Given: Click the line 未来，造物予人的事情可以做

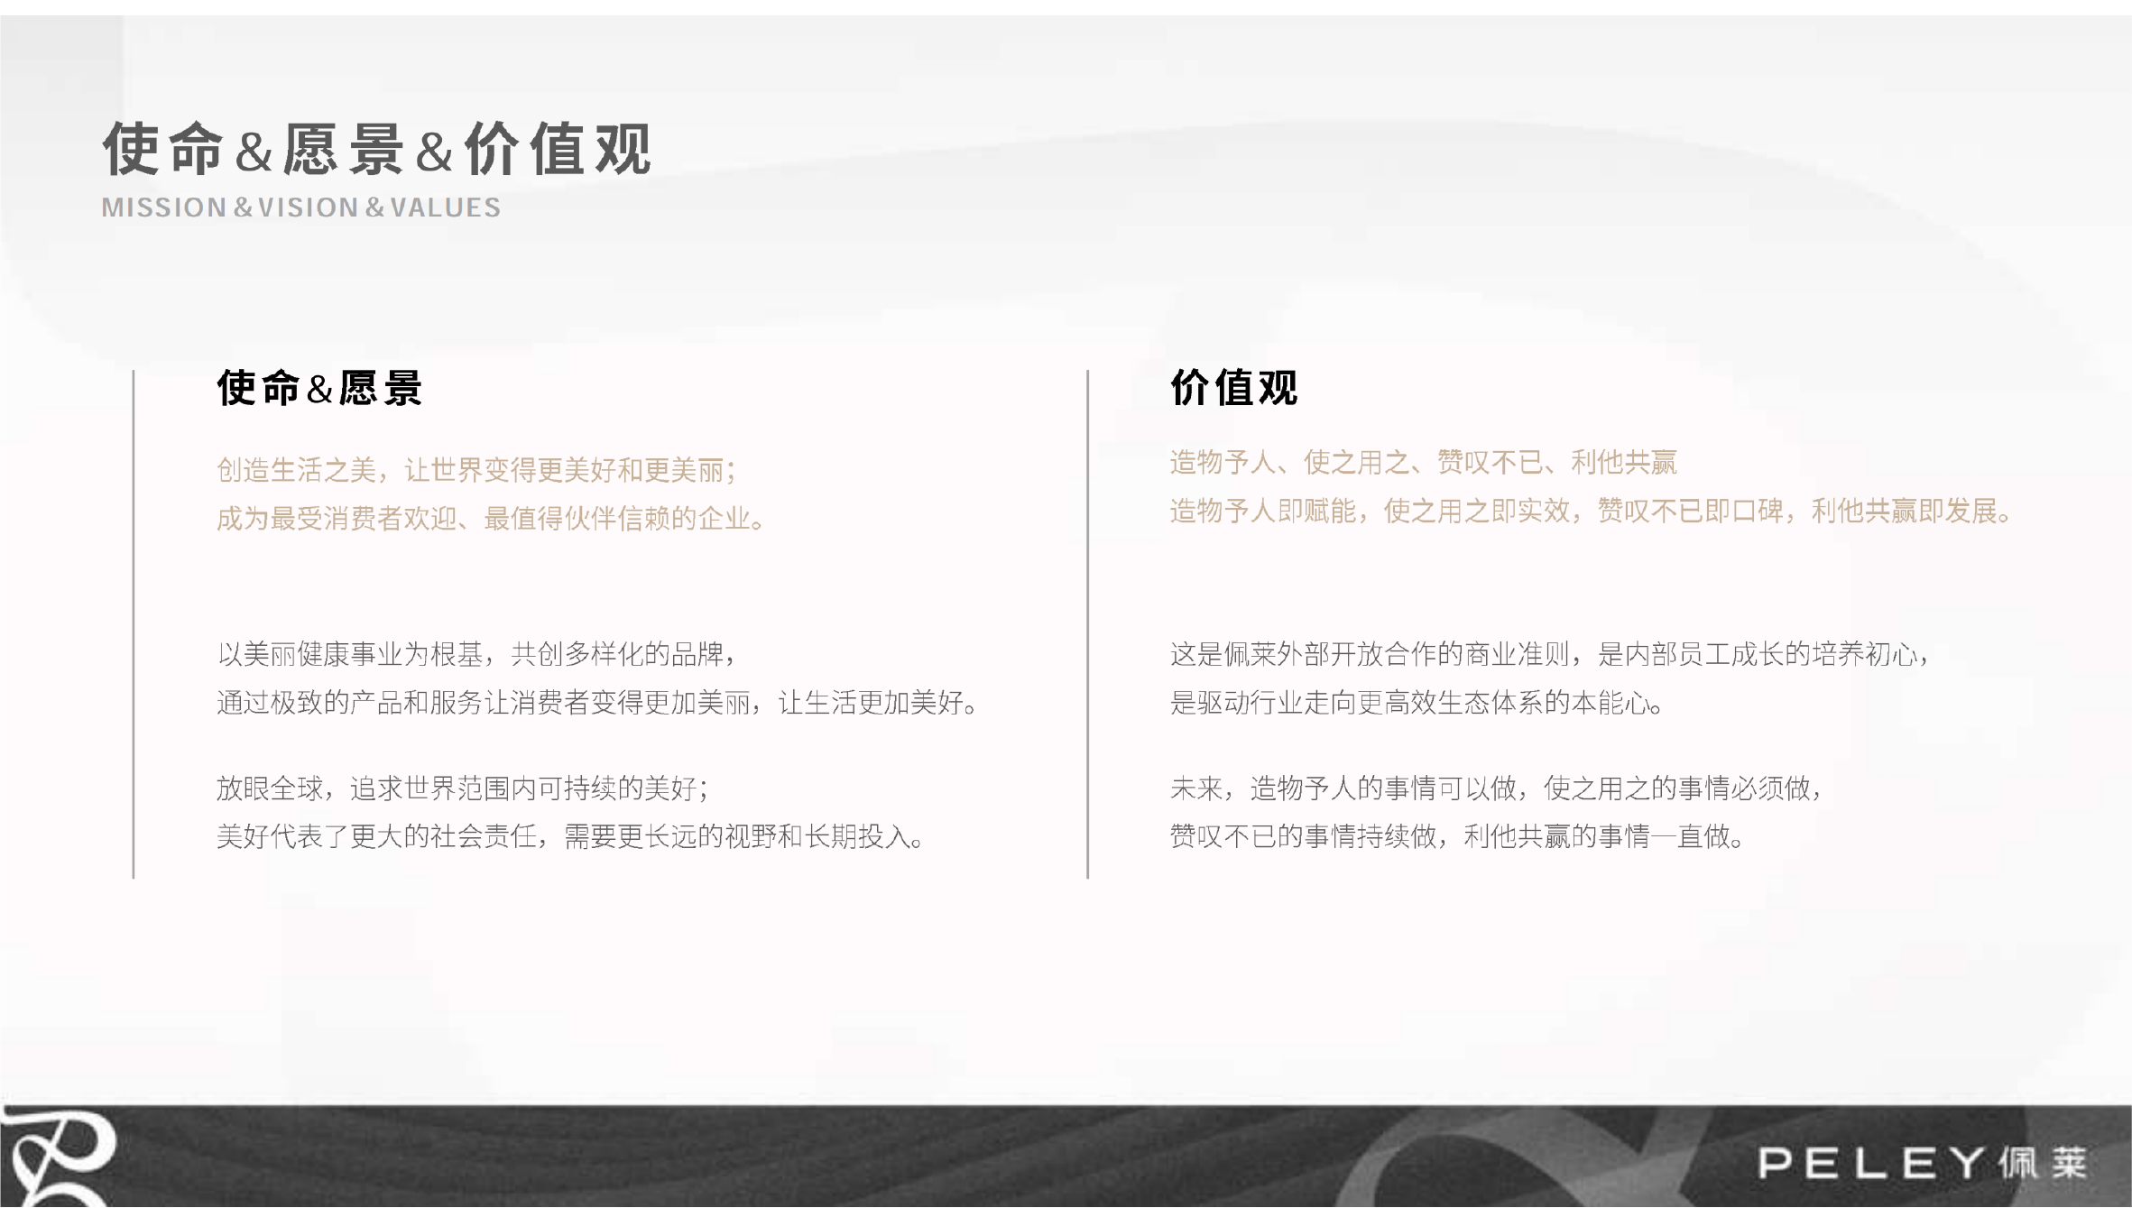Looking at the screenshot, I should 1498,788.
